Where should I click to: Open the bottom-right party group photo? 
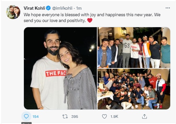134,89
